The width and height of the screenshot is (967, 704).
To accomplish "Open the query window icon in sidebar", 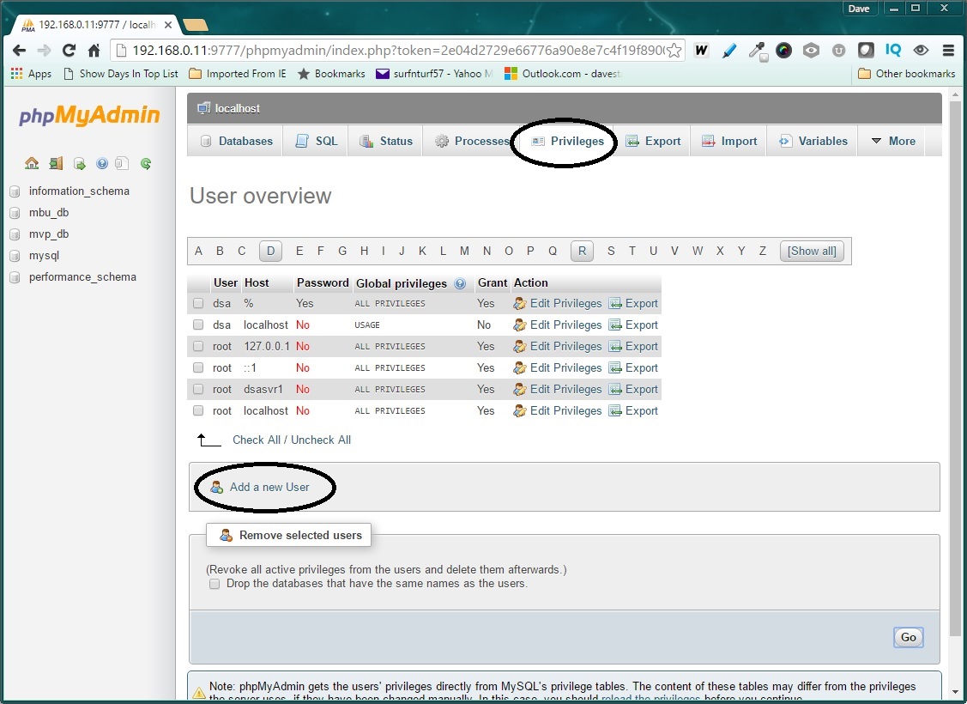I will 80,163.
